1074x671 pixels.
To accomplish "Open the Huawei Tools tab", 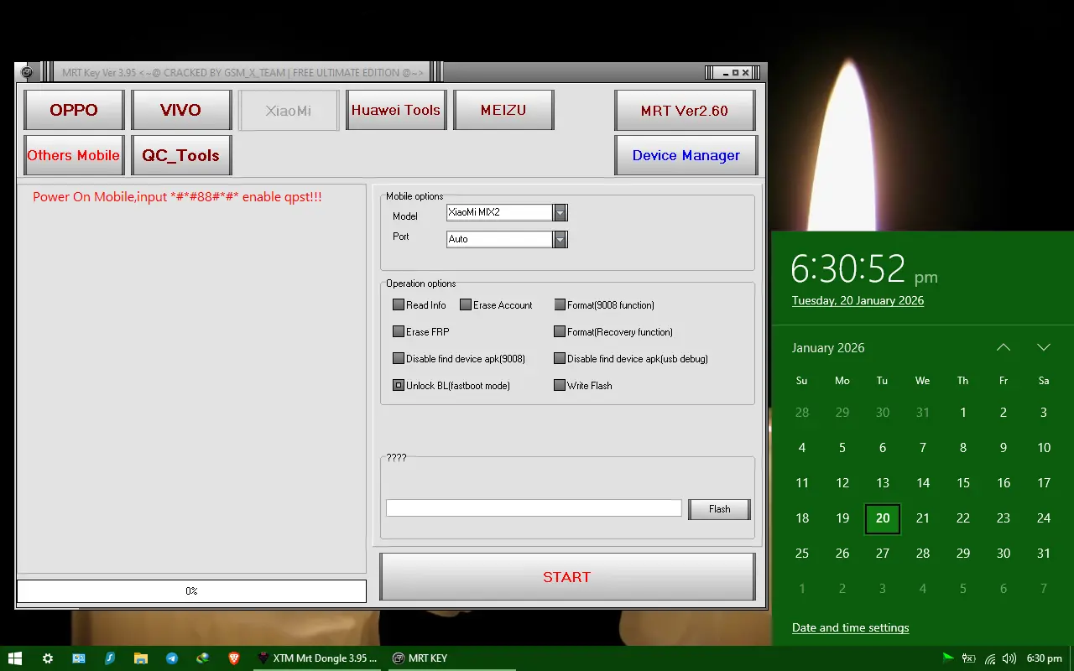I will (x=396, y=110).
